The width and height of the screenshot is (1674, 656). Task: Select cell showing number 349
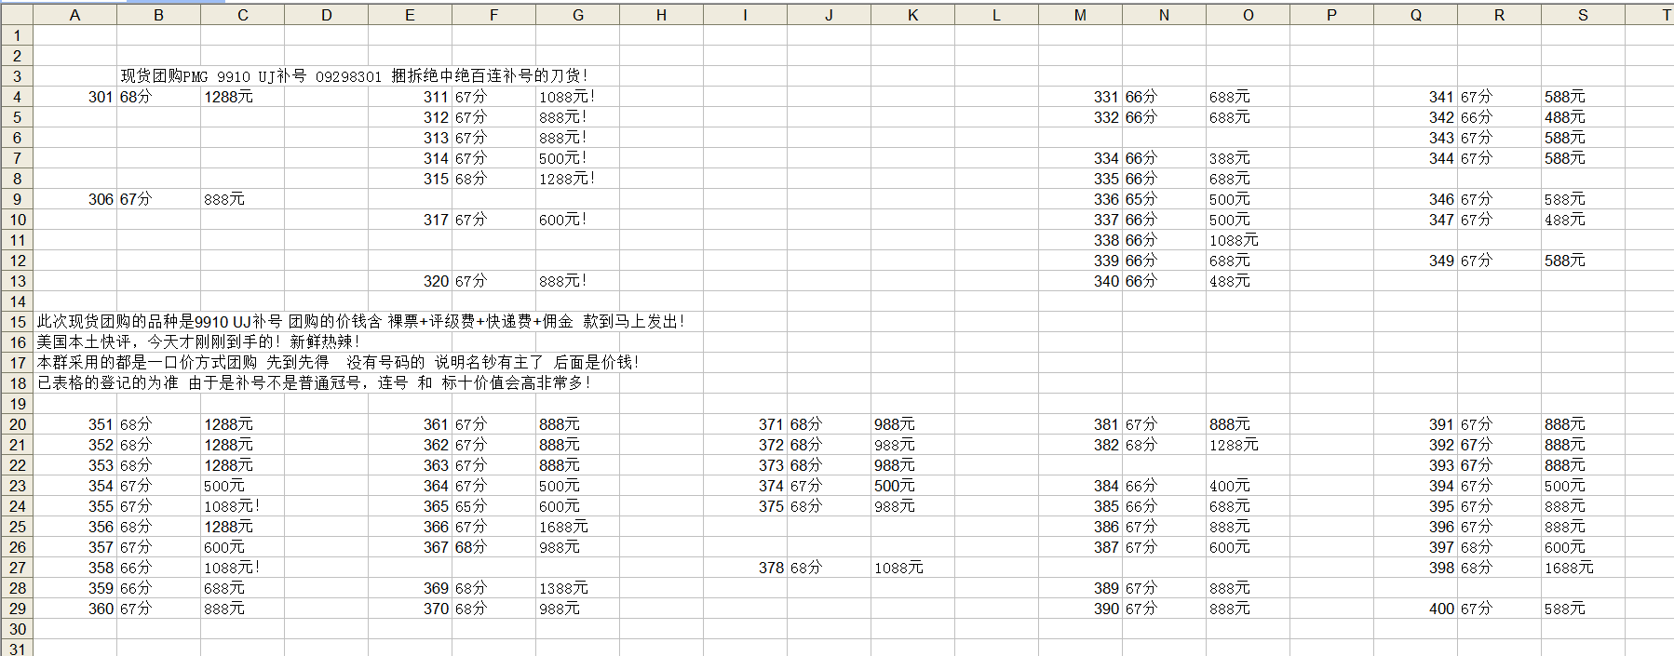pos(1440,261)
